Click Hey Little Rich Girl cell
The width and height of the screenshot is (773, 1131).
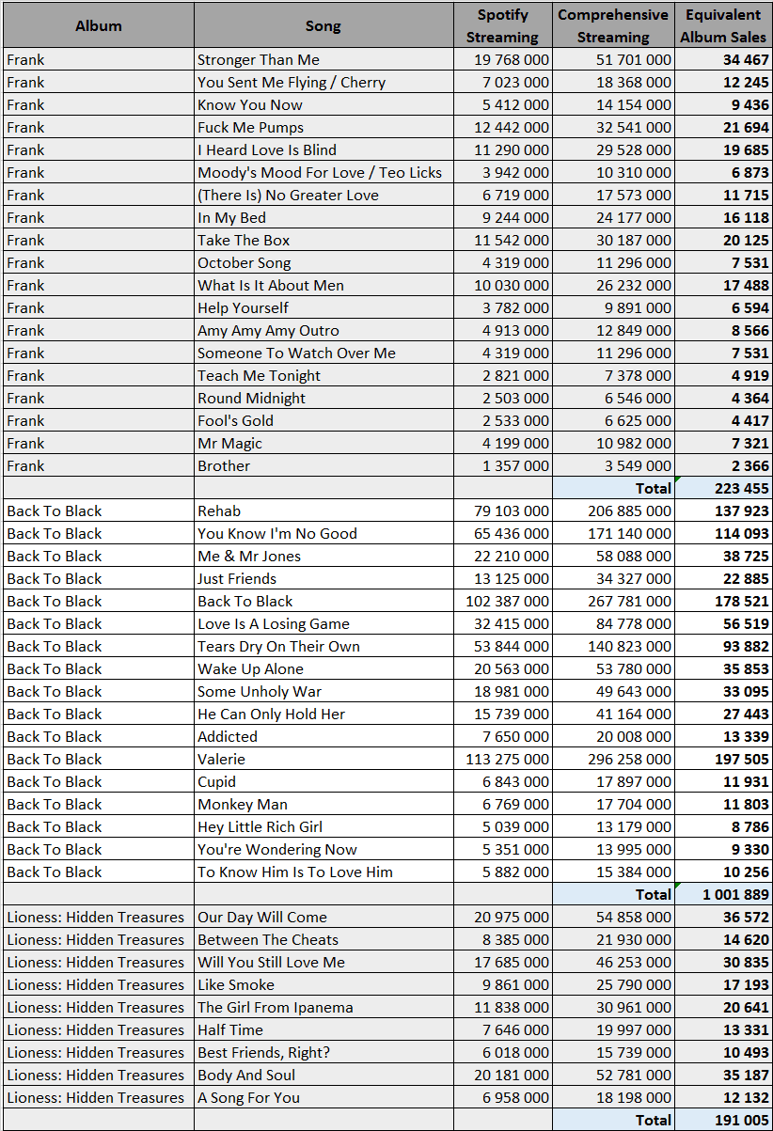[x=323, y=826]
